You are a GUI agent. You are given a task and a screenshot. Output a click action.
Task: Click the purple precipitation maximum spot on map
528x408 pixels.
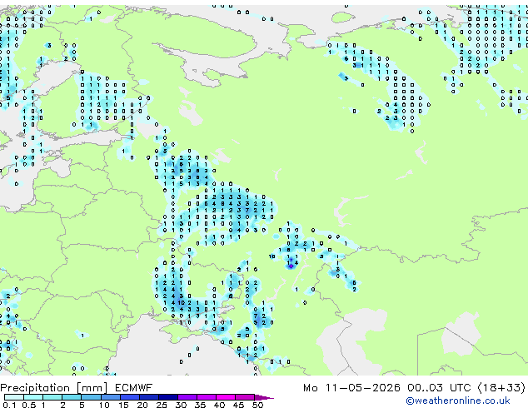pos(291,266)
